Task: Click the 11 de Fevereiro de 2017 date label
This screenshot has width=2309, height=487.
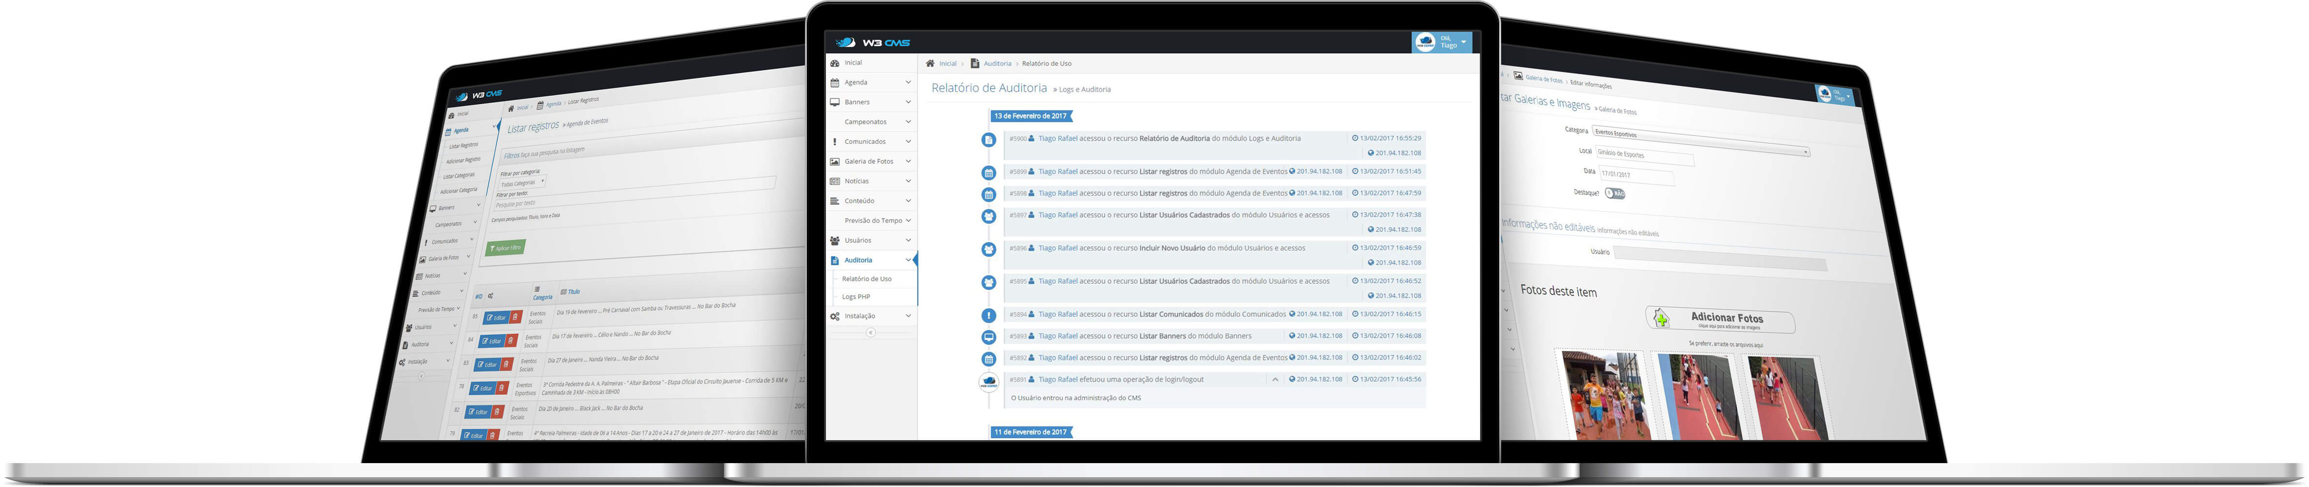Action: tap(1031, 431)
